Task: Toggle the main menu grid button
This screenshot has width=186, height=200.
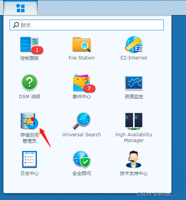Action: tap(20, 8)
